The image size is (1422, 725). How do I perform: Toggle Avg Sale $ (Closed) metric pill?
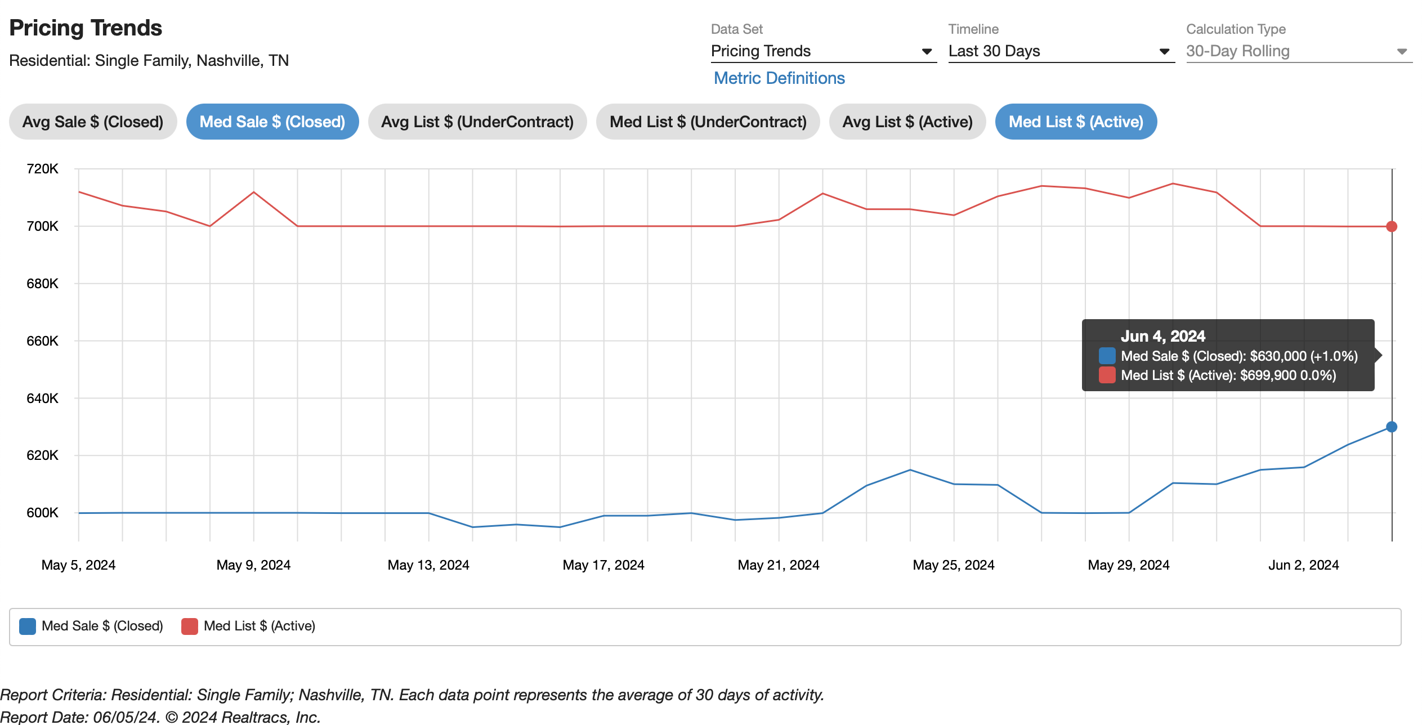[93, 122]
